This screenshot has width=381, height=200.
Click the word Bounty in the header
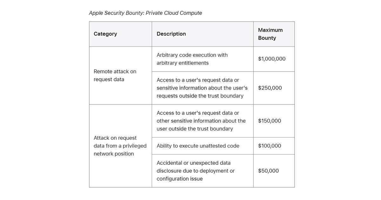click(267, 38)
